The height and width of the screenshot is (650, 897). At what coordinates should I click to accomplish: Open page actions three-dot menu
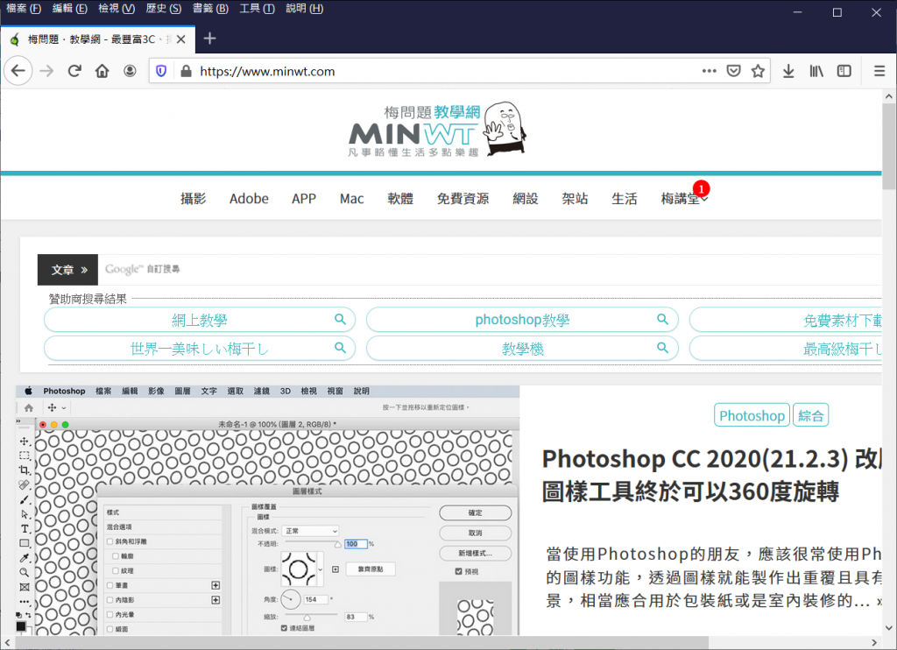coord(710,71)
